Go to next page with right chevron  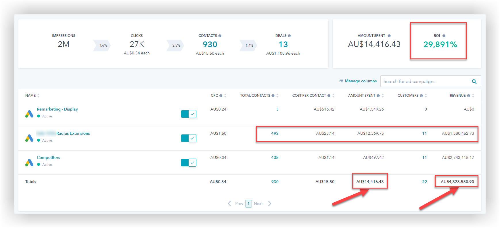[x=269, y=204]
